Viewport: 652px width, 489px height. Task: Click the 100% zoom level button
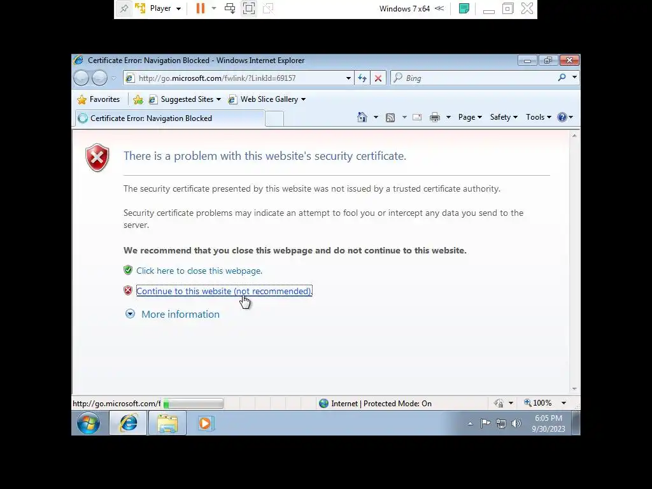(538, 403)
